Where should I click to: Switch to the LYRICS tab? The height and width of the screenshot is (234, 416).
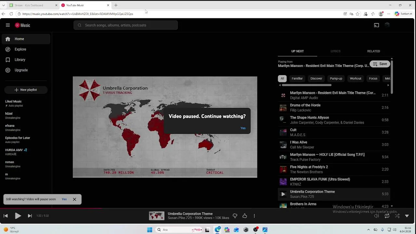(x=335, y=51)
